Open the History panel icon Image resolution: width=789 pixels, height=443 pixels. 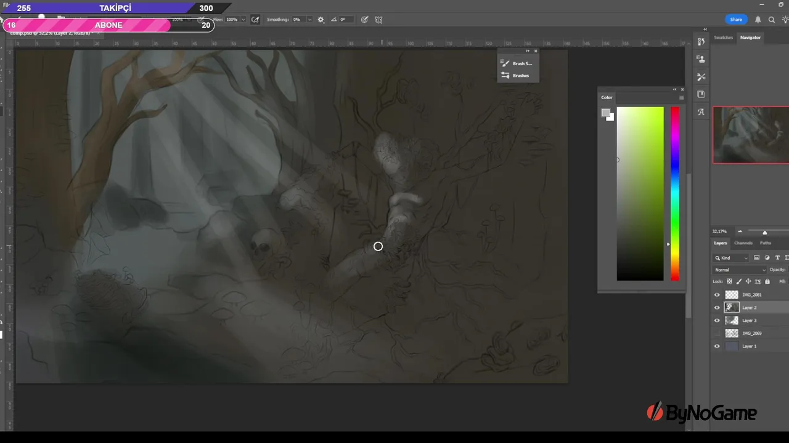(701, 41)
